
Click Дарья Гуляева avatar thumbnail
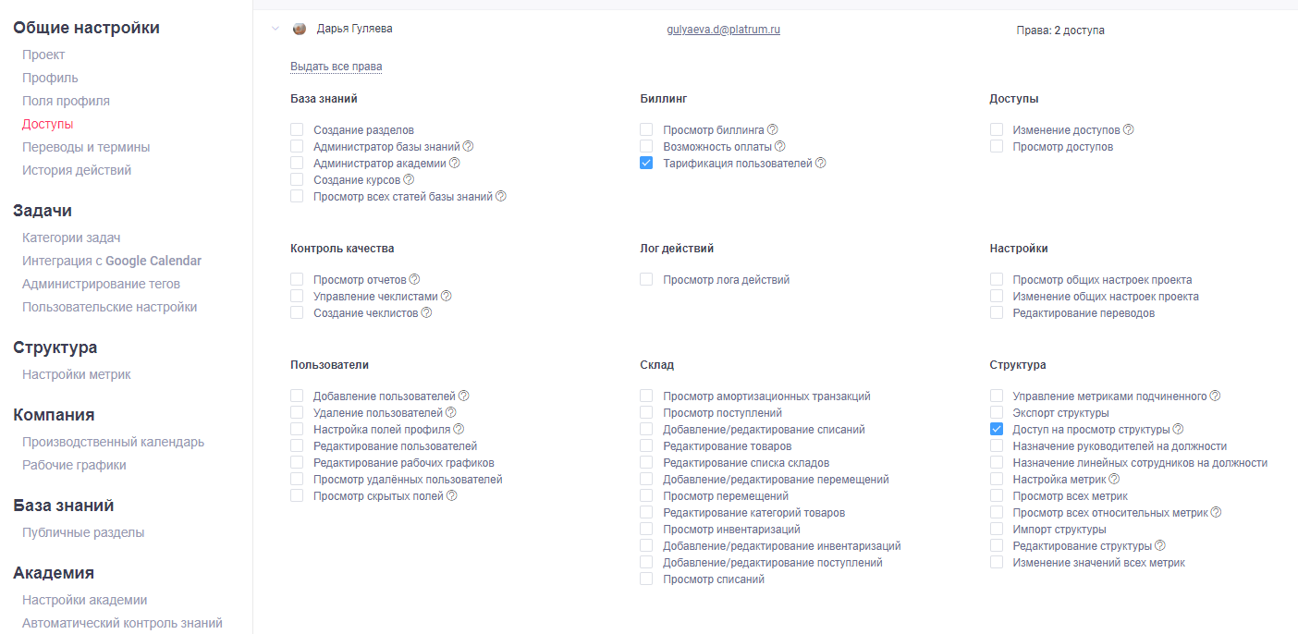point(300,29)
